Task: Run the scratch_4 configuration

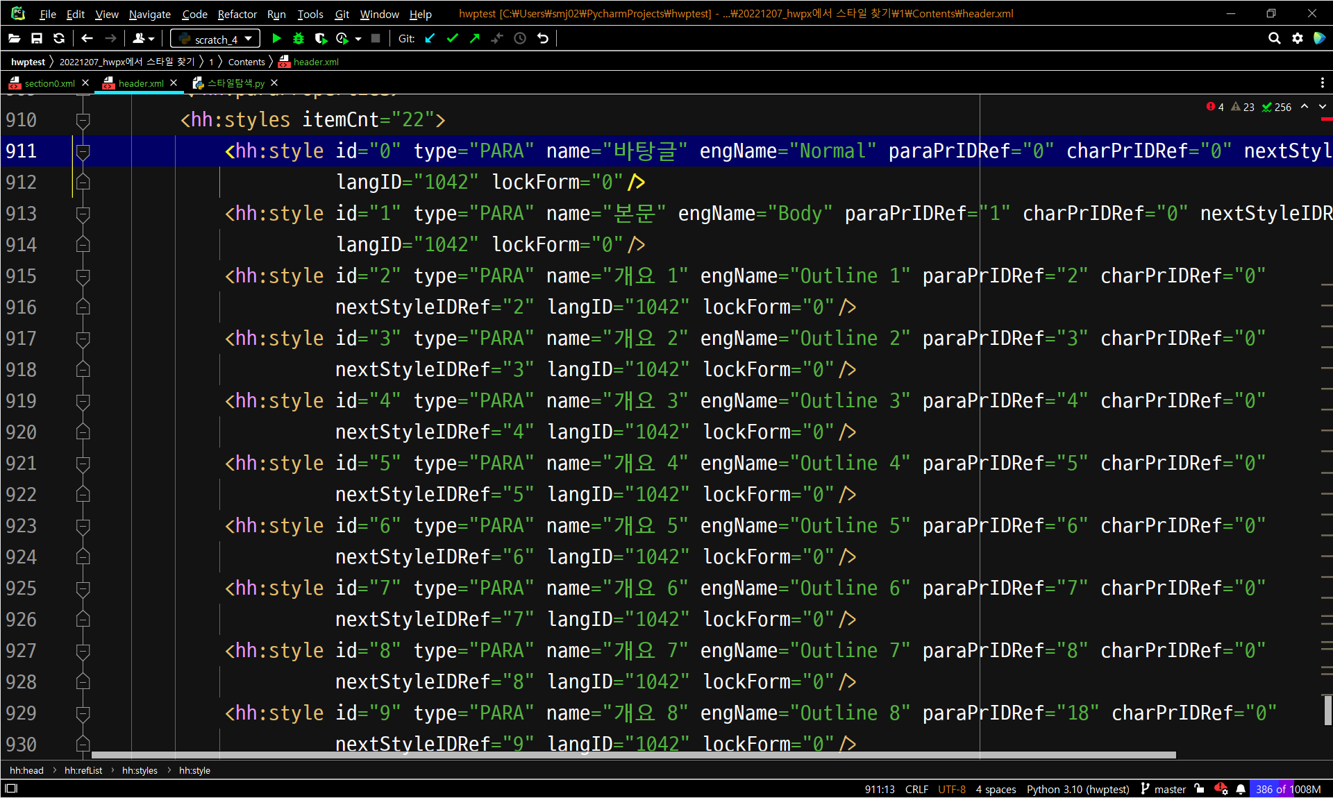Action: coord(276,39)
